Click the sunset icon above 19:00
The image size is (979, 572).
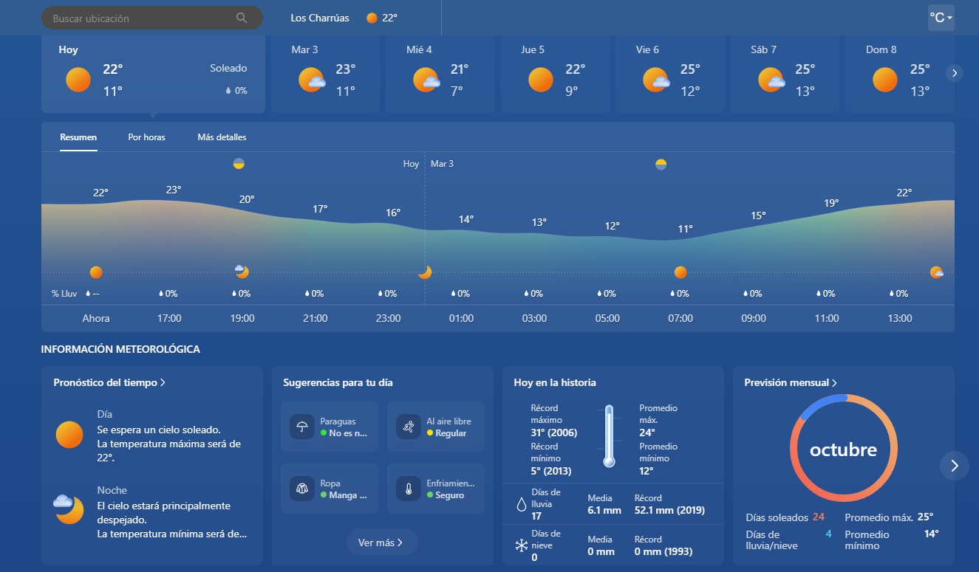click(x=239, y=164)
